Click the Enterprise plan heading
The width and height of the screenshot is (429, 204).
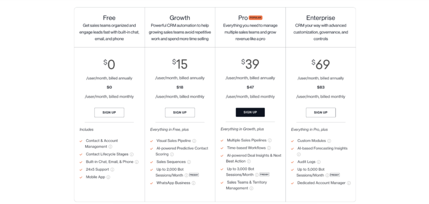(x=320, y=18)
